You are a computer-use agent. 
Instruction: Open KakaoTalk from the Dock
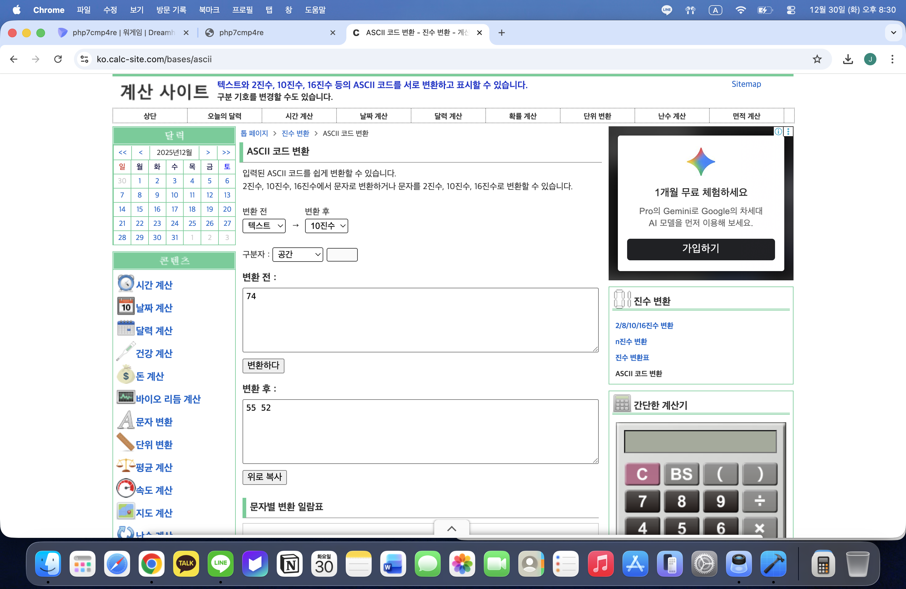[x=186, y=563]
